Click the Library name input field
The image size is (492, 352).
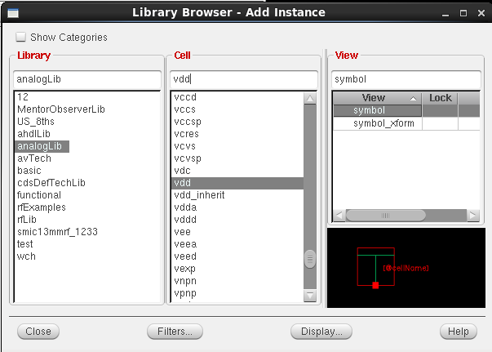(x=87, y=79)
